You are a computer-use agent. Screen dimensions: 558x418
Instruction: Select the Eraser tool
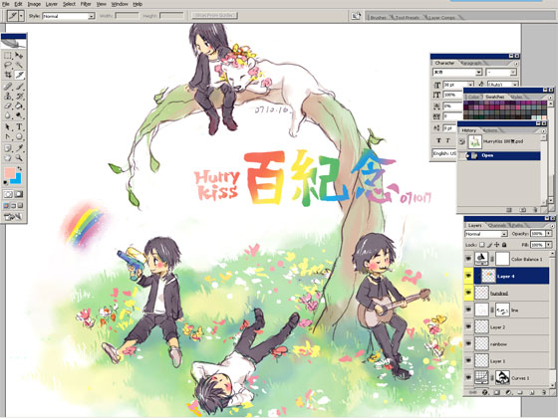click(8, 105)
